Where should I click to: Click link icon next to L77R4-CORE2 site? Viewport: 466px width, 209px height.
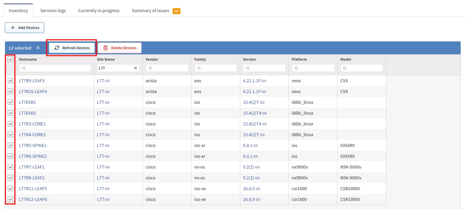coord(107,135)
